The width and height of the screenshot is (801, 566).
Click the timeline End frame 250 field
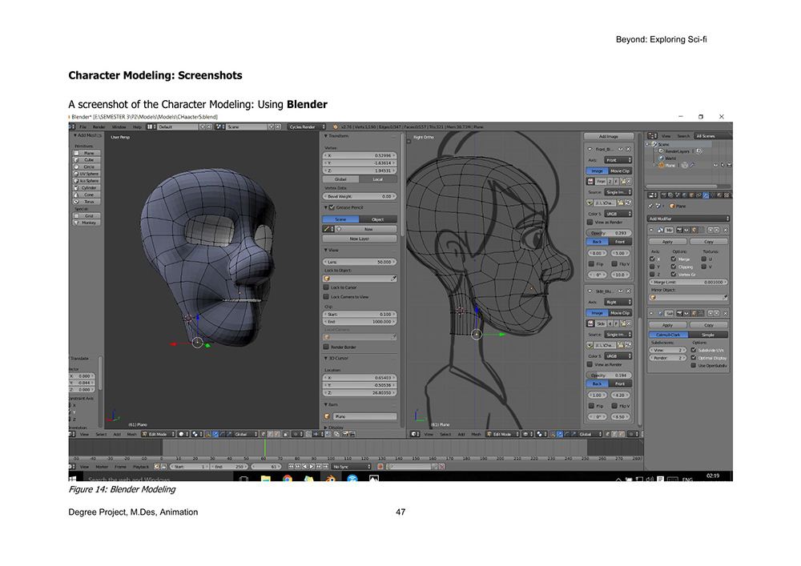(x=229, y=467)
